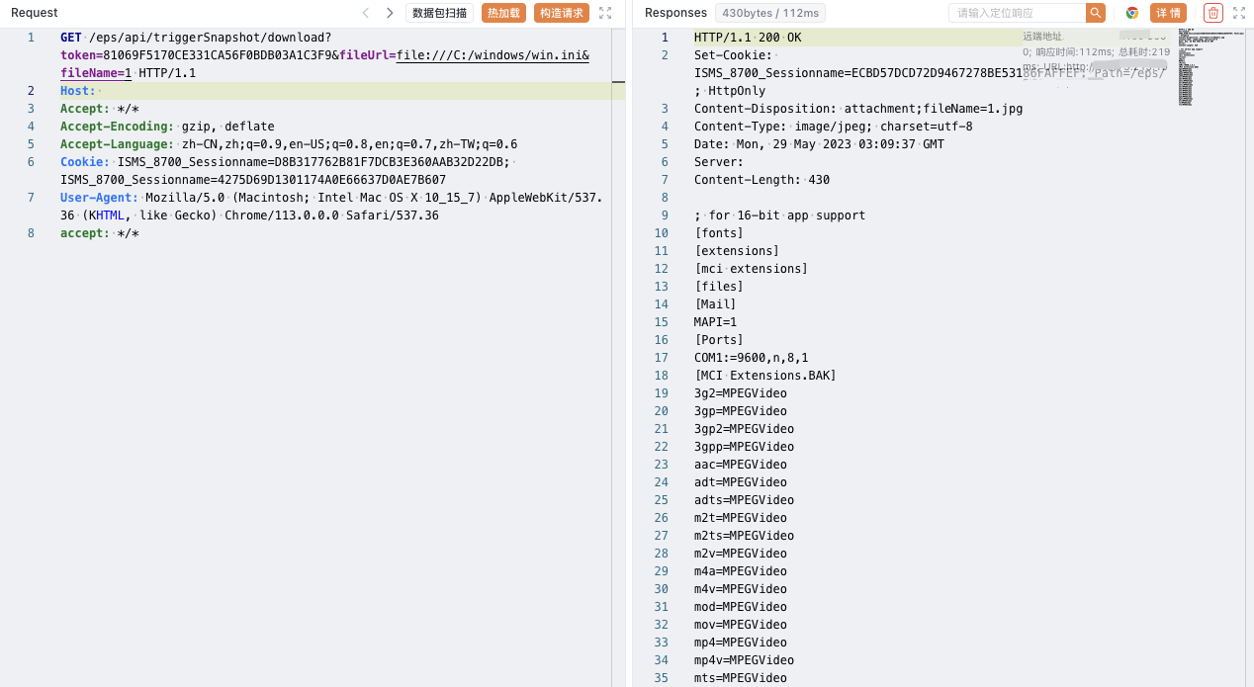Click the mov=MPEGVideo line
The width and height of the screenshot is (1254, 687).
tap(741, 625)
